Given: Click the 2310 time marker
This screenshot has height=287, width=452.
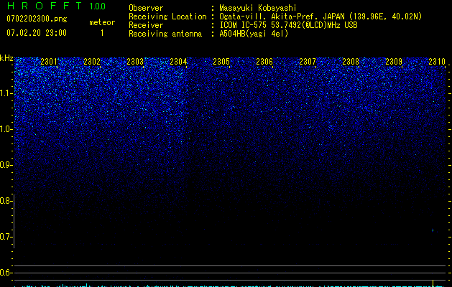Looking at the screenshot, I should (437, 61).
